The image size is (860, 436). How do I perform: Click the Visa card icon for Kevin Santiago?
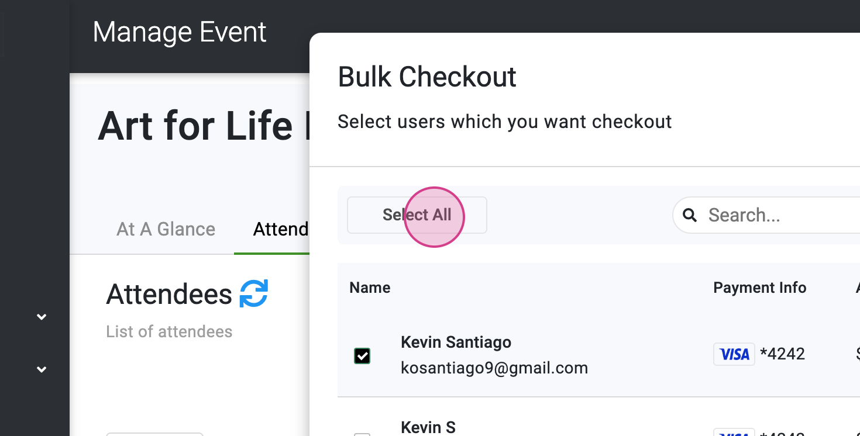click(734, 354)
